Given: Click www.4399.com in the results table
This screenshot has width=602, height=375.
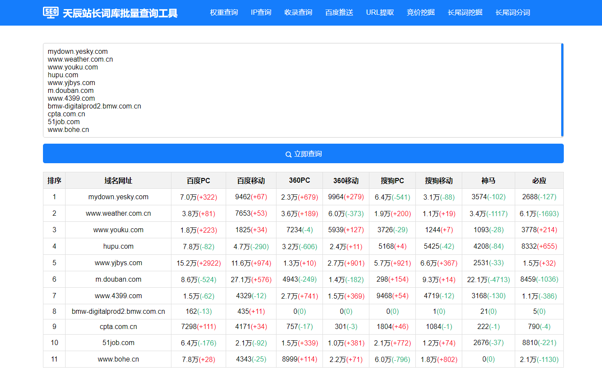Looking at the screenshot, I should tap(118, 296).
